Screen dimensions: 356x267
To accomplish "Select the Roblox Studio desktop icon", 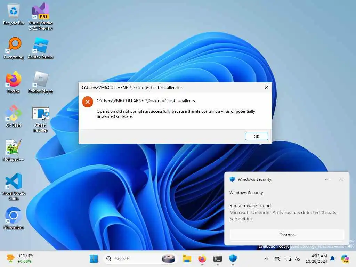I will (x=41, y=48).
